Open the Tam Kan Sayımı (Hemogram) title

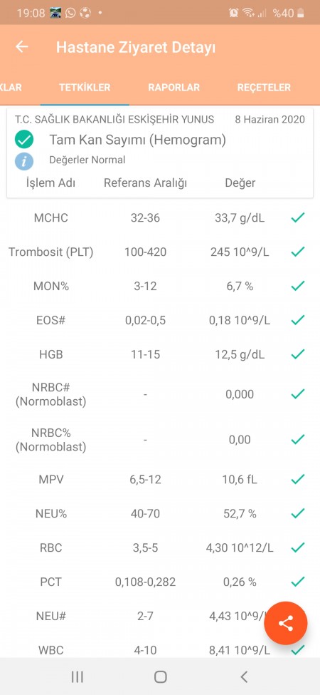pyautogui.click(x=137, y=140)
